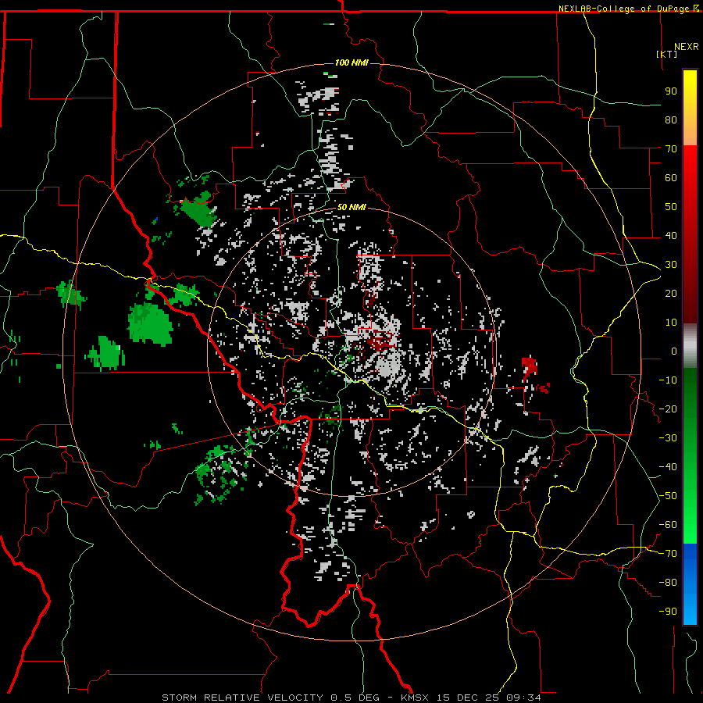
Task: Click the [KT] units label
Action: 667,54
